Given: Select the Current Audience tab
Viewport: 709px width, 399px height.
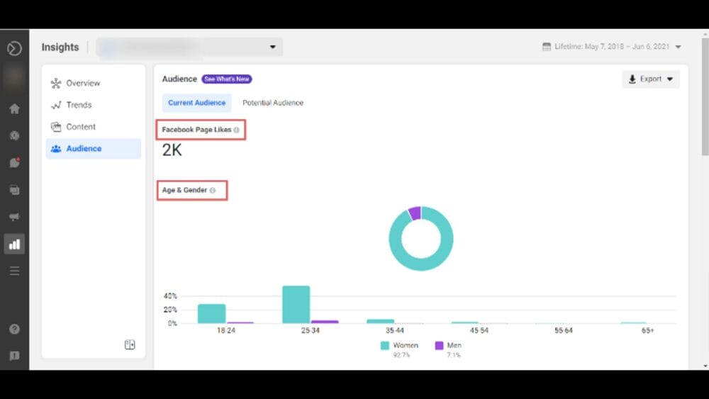Looking at the screenshot, I should pos(196,103).
